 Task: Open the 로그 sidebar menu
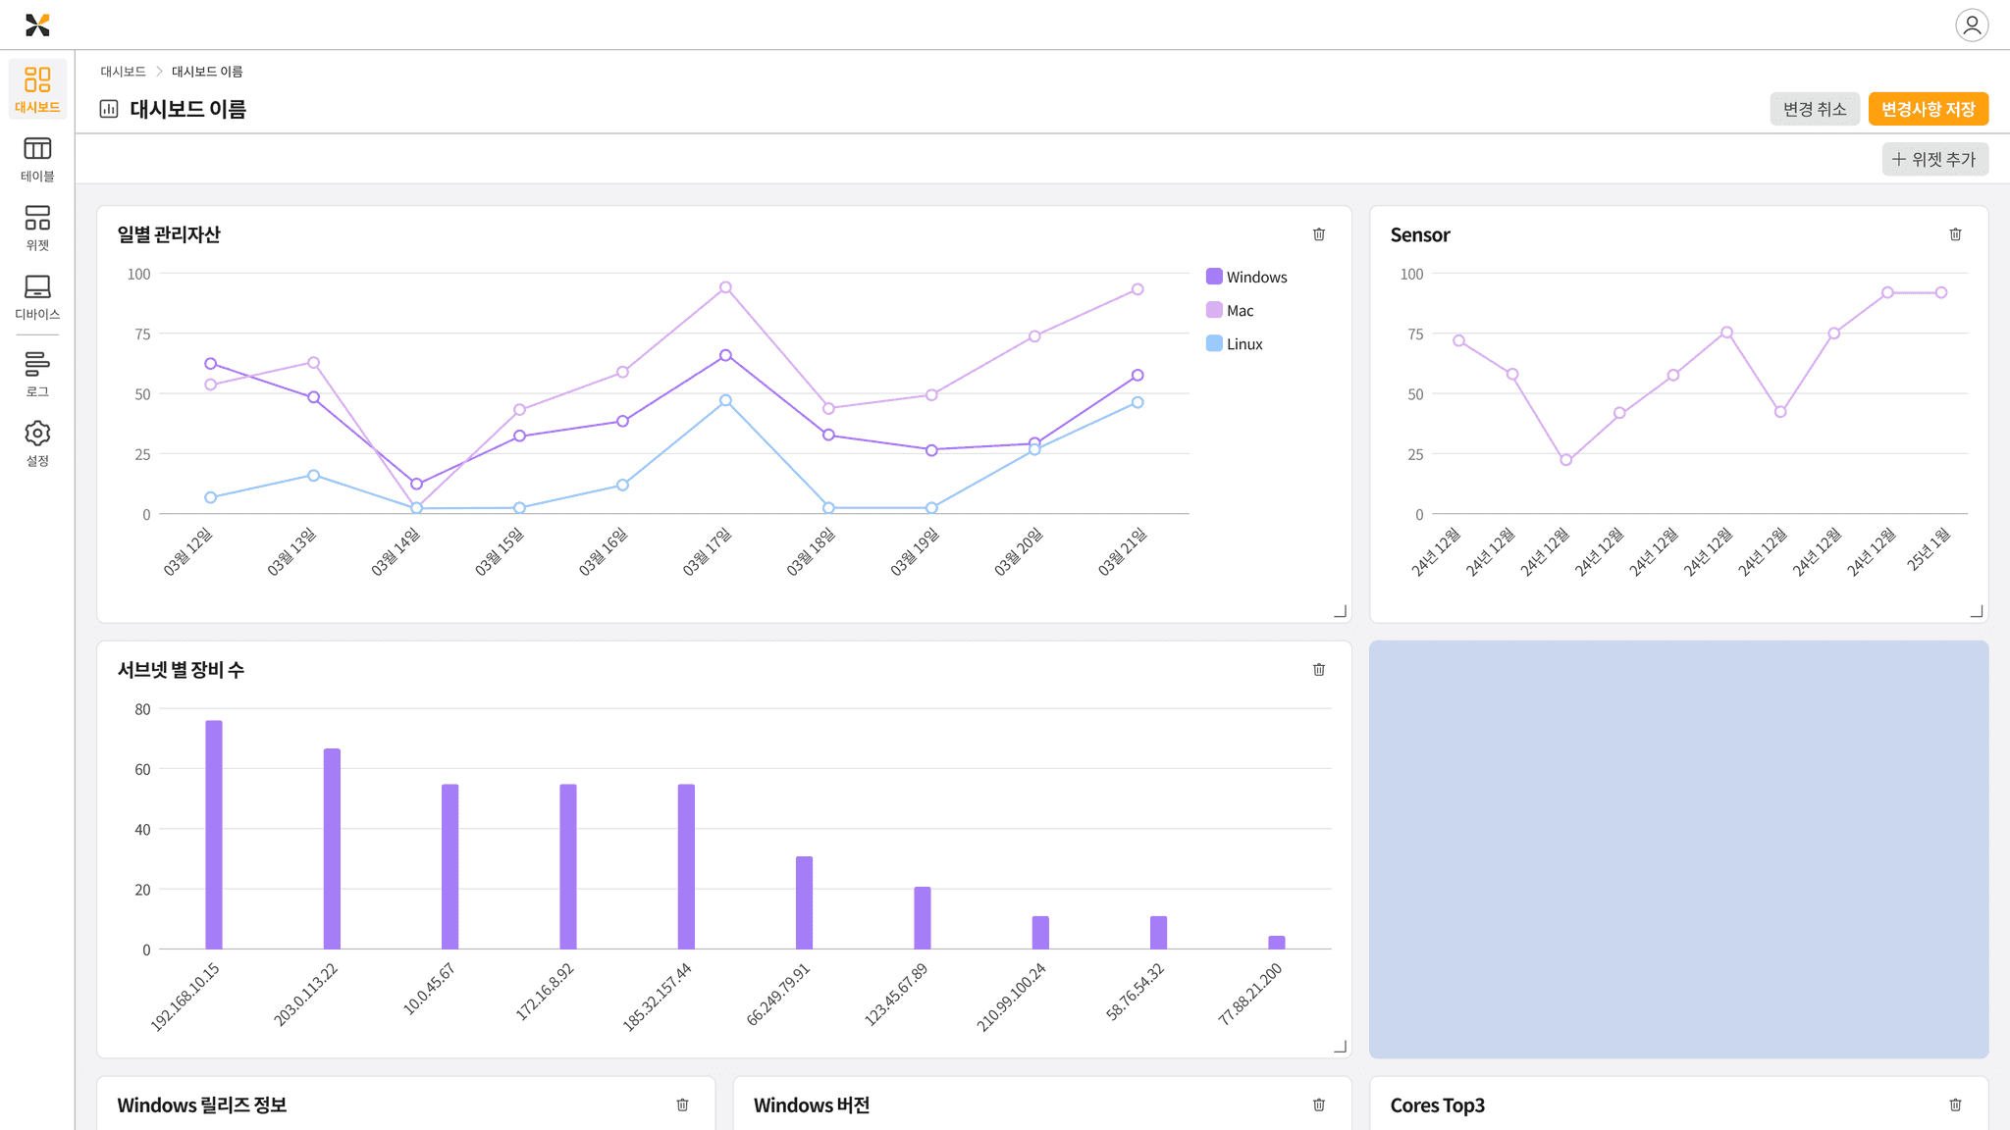[37, 375]
